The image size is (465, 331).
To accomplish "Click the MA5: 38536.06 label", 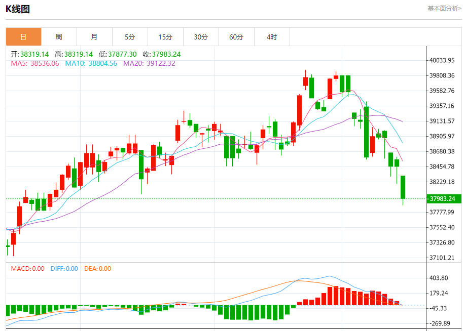I will (35, 63).
